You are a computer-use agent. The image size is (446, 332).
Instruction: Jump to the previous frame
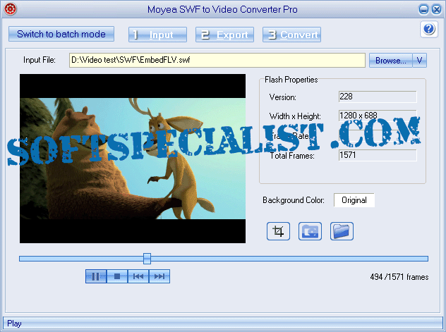click(x=138, y=276)
